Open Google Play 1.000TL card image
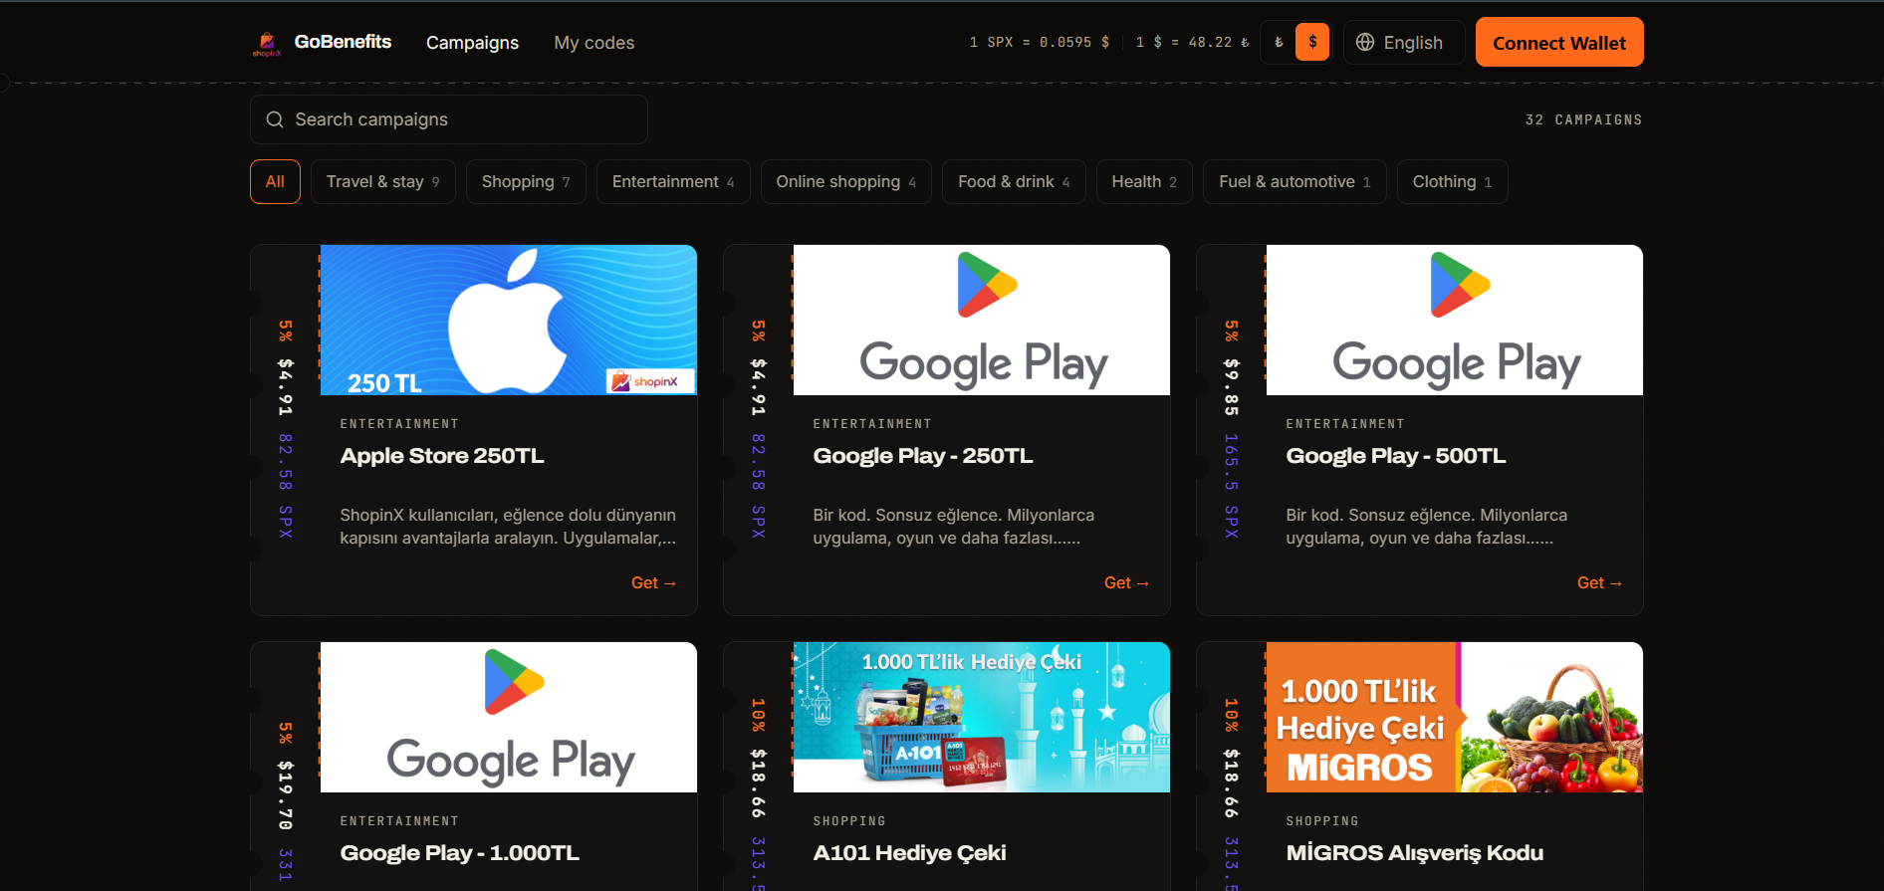1884x891 pixels. point(509,717)
